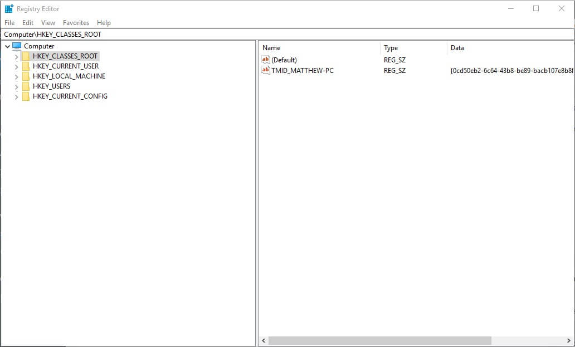Click the HKEY_LOCAL_MACHINE folder icon

pos(26,76)
